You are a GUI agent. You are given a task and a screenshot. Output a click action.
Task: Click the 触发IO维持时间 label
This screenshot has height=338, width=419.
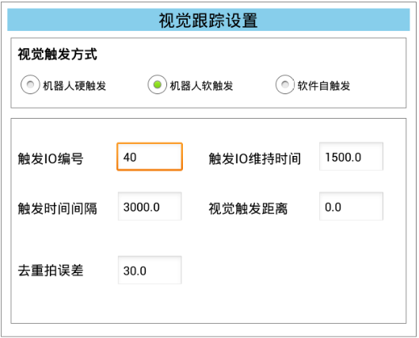255,158
